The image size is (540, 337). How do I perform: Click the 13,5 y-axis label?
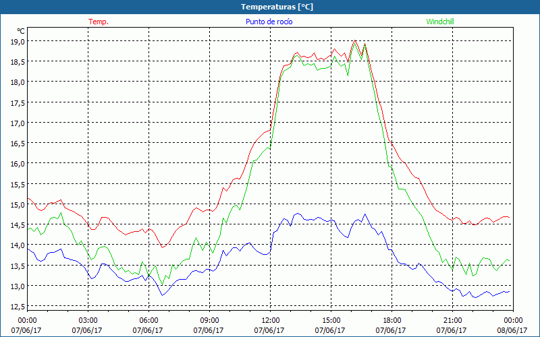(x=18, y=266)
